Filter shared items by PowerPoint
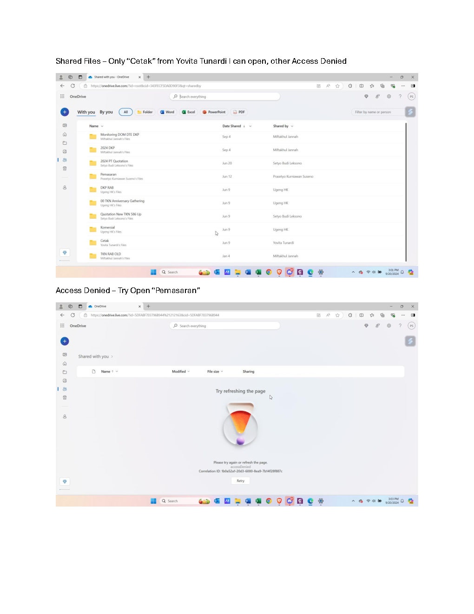 click(214, 112)
